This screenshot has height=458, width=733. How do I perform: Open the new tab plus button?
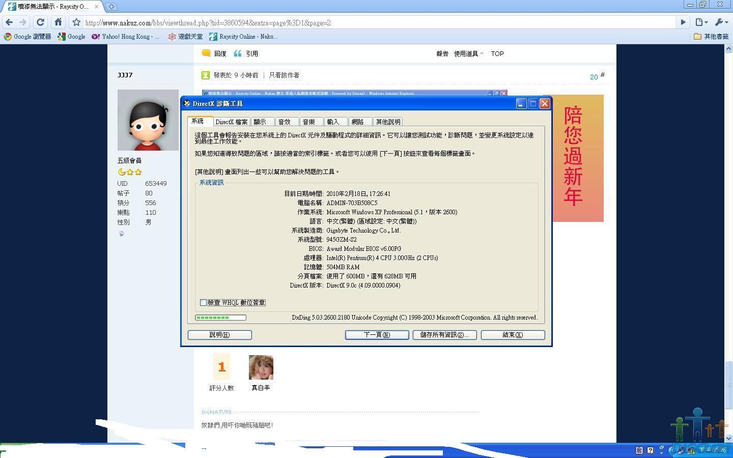[x=111, y=7]
